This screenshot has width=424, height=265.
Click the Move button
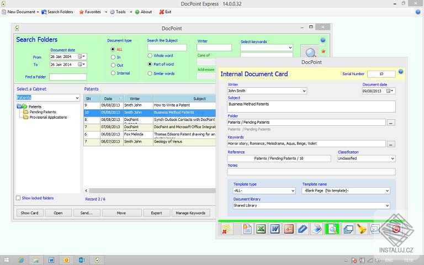coord(121,213)
